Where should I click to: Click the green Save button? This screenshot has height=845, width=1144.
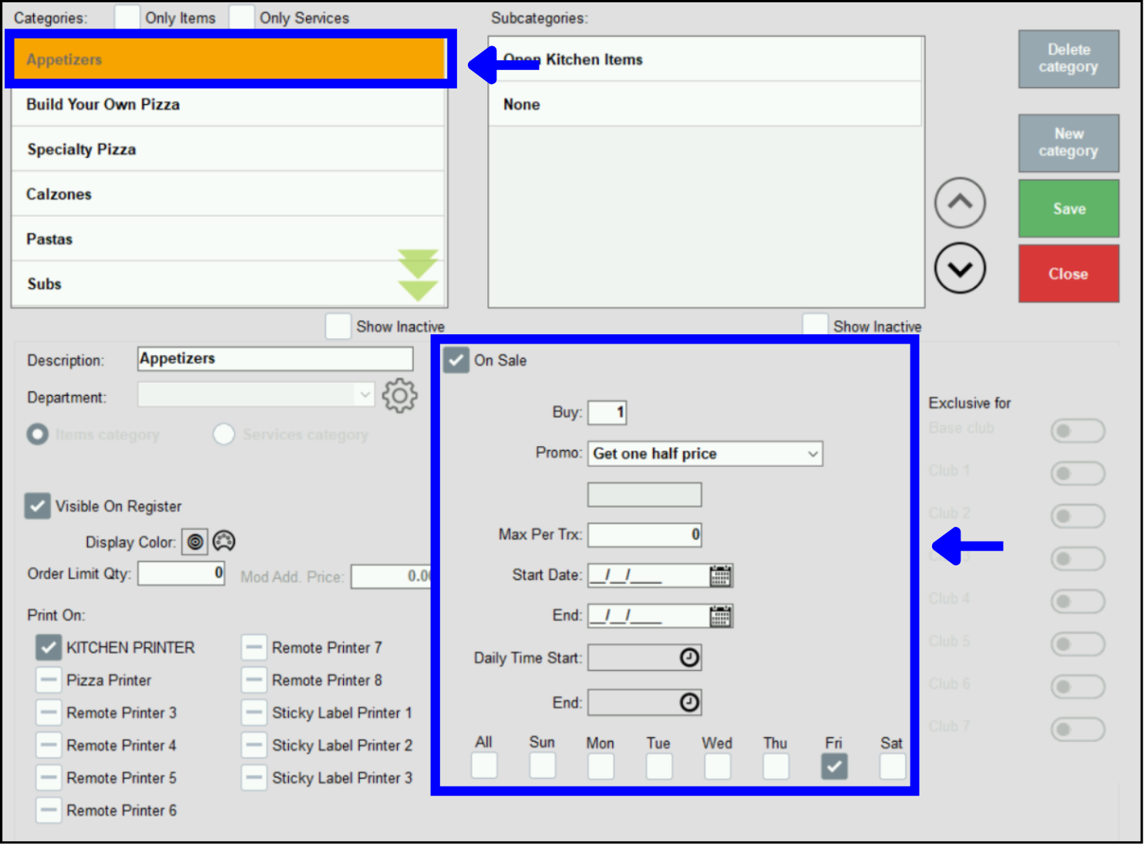[1068, 209]
